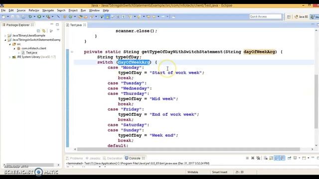Image resolution: width=319 pixels, height=179 pixels.
Task: Click the Print toolbar icon
Action: point(23,17)
